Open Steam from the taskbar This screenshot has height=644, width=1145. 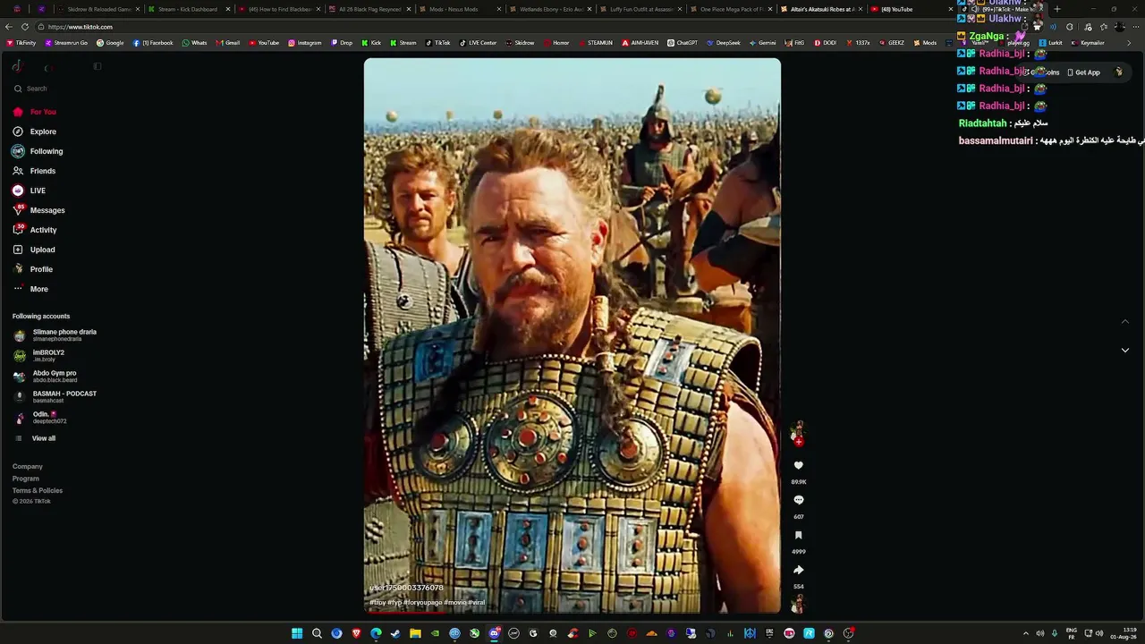click(395, 633)
